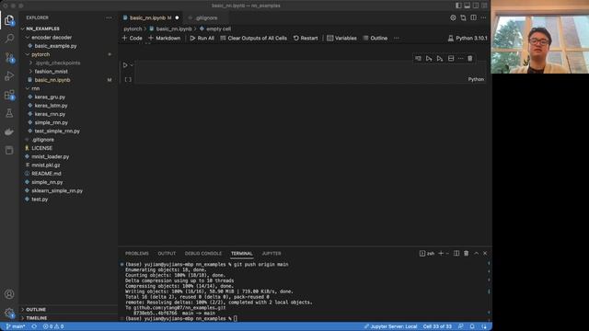This screenshot has width=589, height=331.
Task: Expand the fashion_mnist folder
Action: click(52, 72)
